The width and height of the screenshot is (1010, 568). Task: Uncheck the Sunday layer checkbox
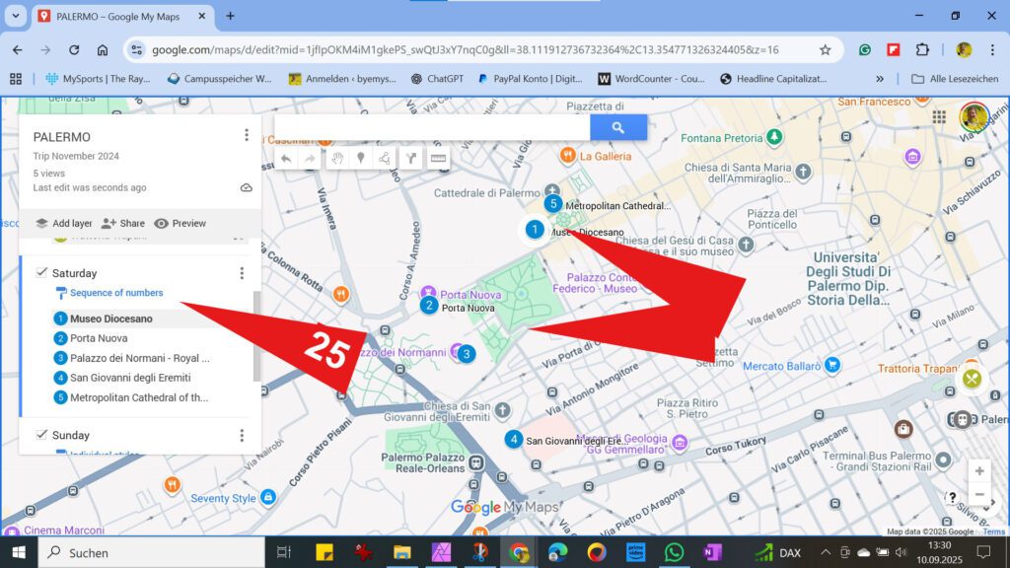click(x=40, y=435)
